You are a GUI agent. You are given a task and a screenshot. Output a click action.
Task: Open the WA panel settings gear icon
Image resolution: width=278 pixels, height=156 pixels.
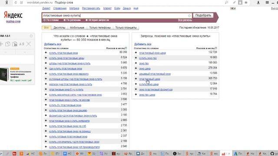point(31,36)
